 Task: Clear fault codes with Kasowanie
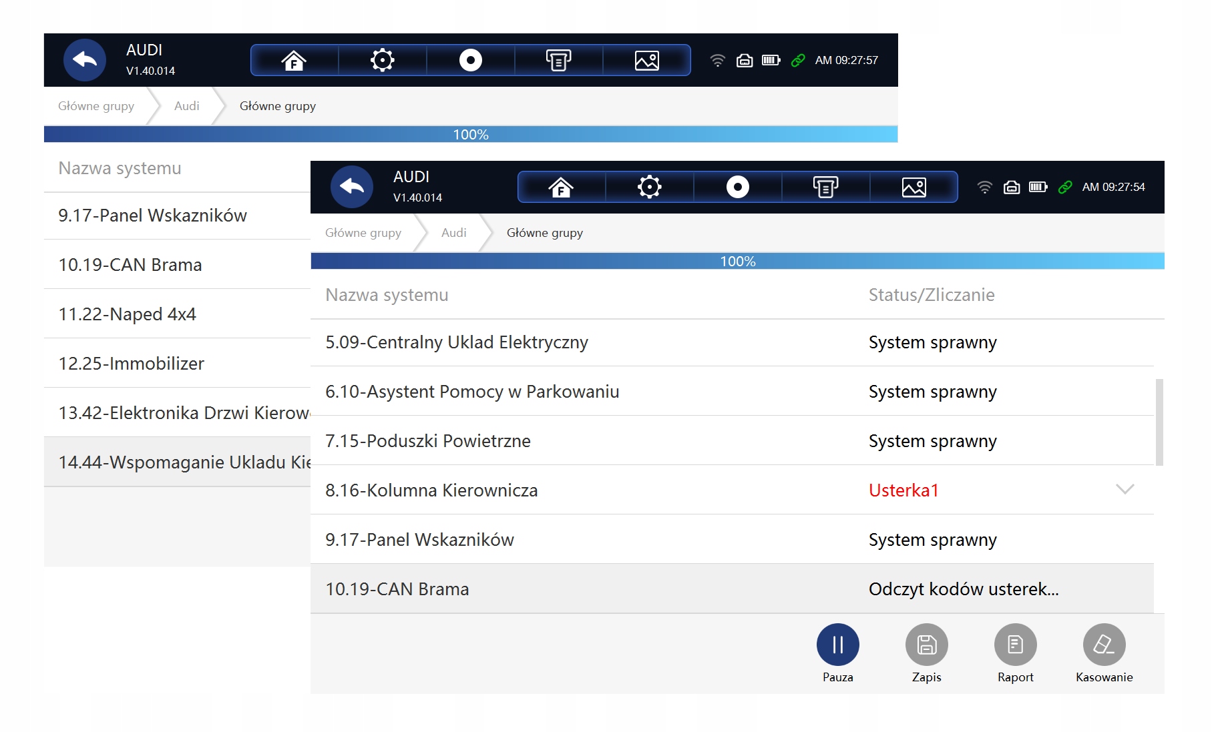coord(1104,645)
